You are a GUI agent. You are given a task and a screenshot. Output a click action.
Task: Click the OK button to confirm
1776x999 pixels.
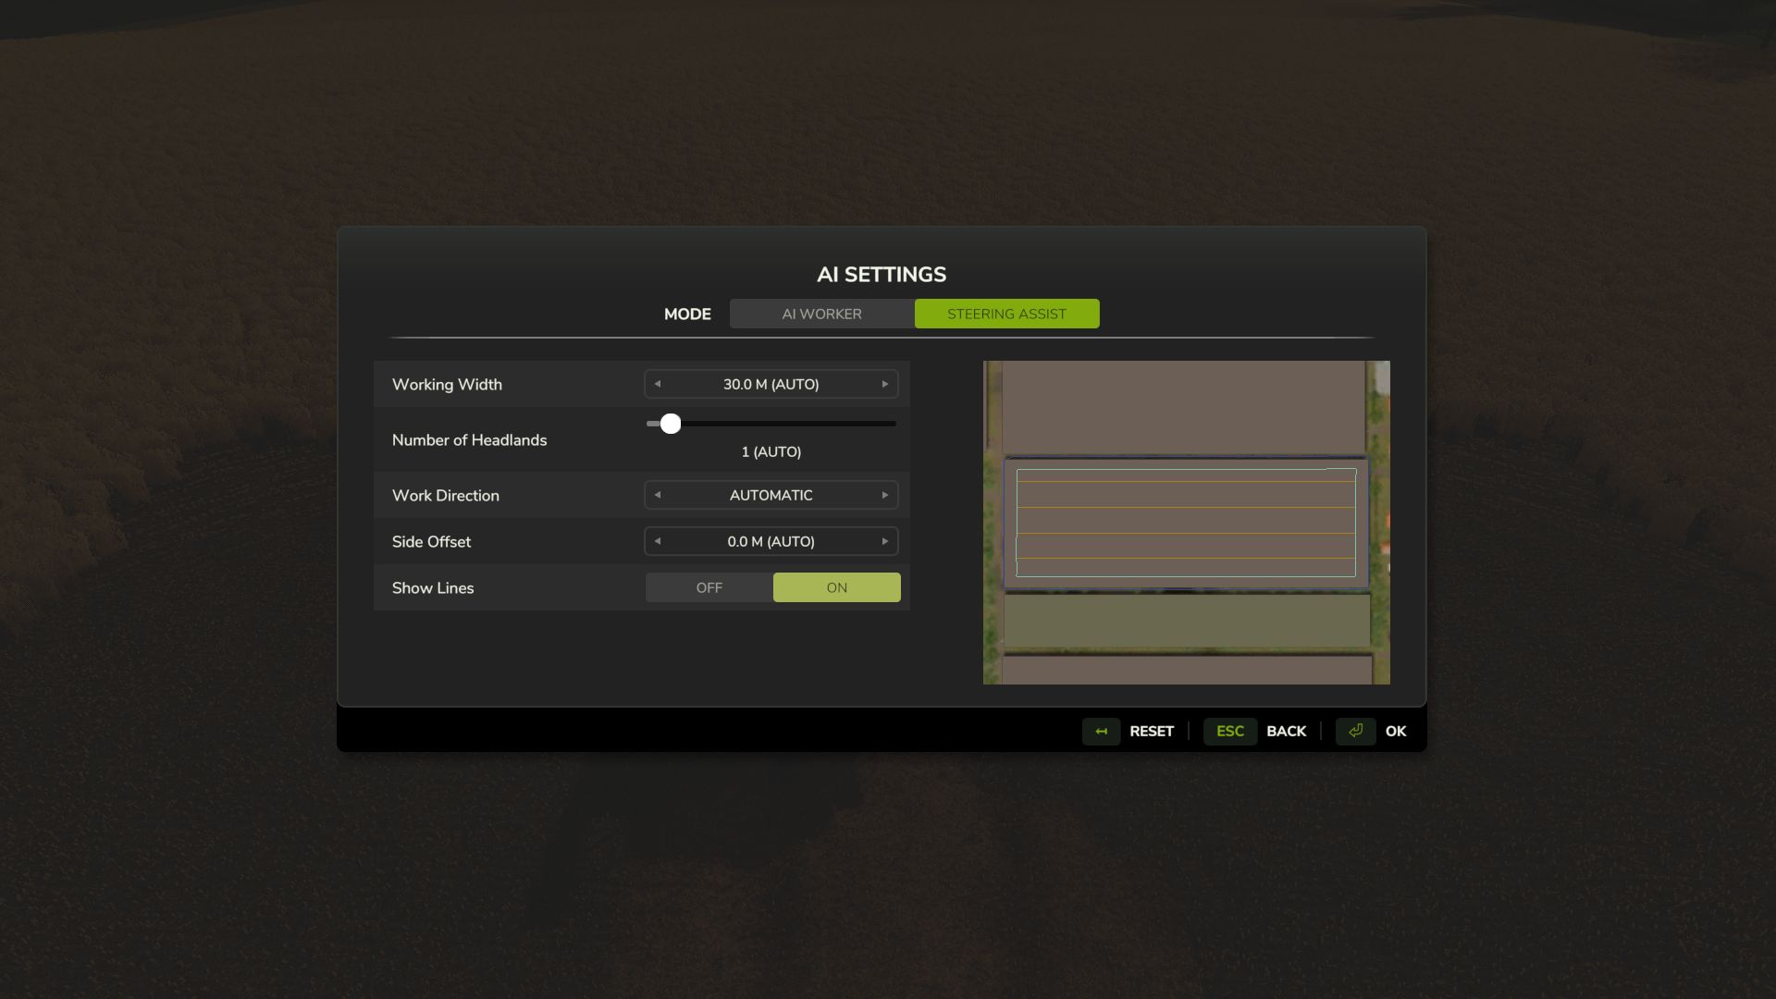pos(1396,731)
